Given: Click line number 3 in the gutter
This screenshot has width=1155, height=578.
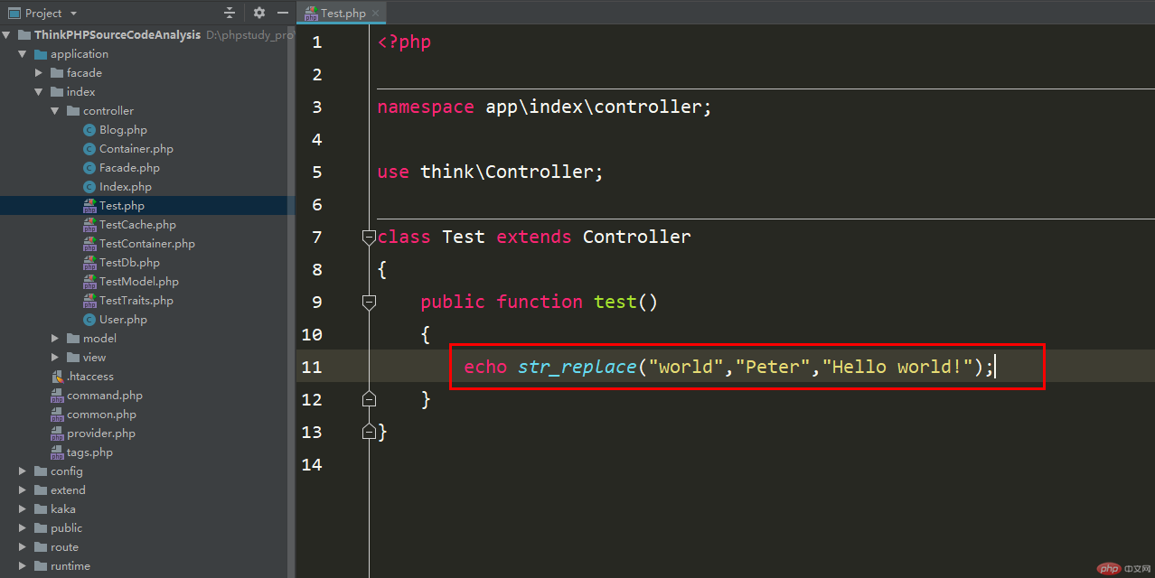Looking at the screenshot, I should coord(316,107).
